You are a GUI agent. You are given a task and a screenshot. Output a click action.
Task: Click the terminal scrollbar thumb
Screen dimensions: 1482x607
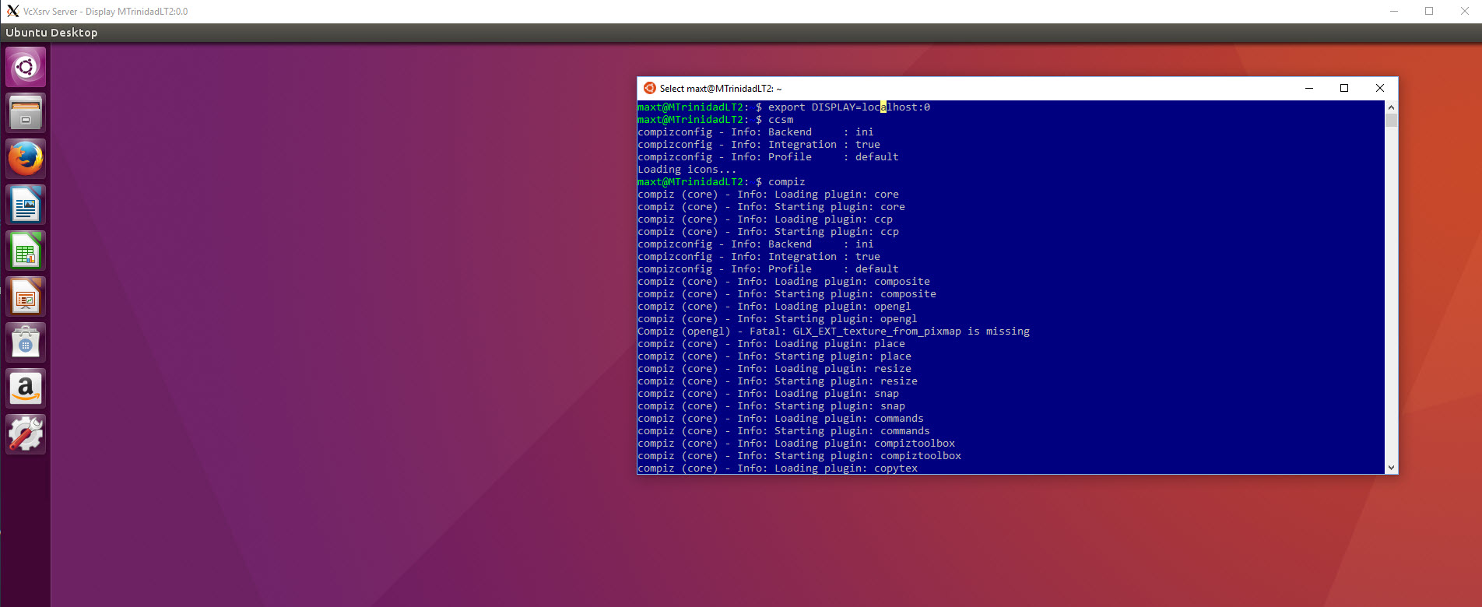click(x=1391, y=120)
